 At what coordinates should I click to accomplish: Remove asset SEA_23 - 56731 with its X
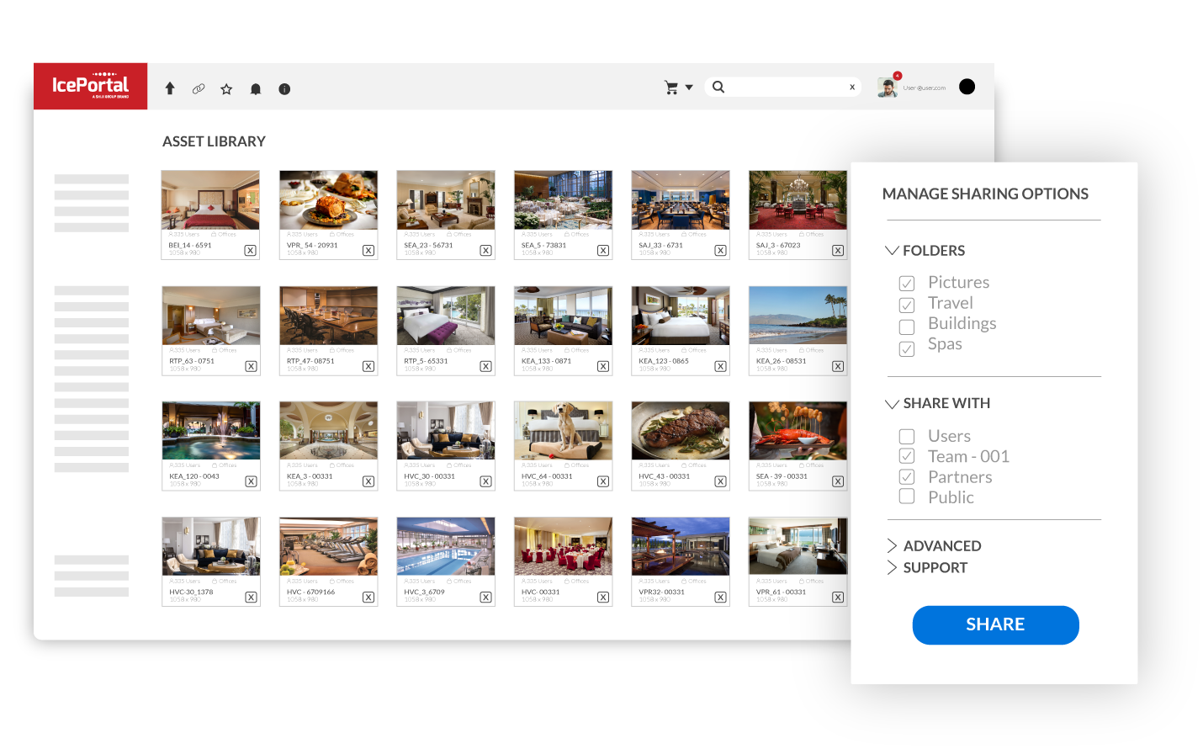[x=485, y=250]
